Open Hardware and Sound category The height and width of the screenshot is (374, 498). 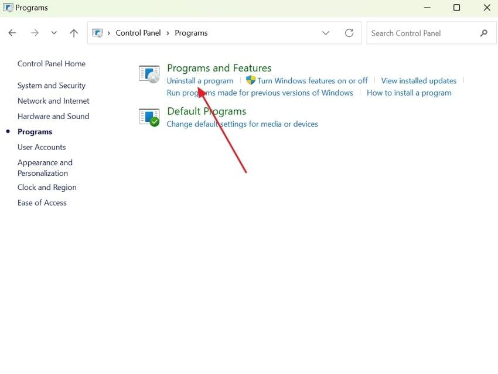pyautogui.click(x=53, y=116)
